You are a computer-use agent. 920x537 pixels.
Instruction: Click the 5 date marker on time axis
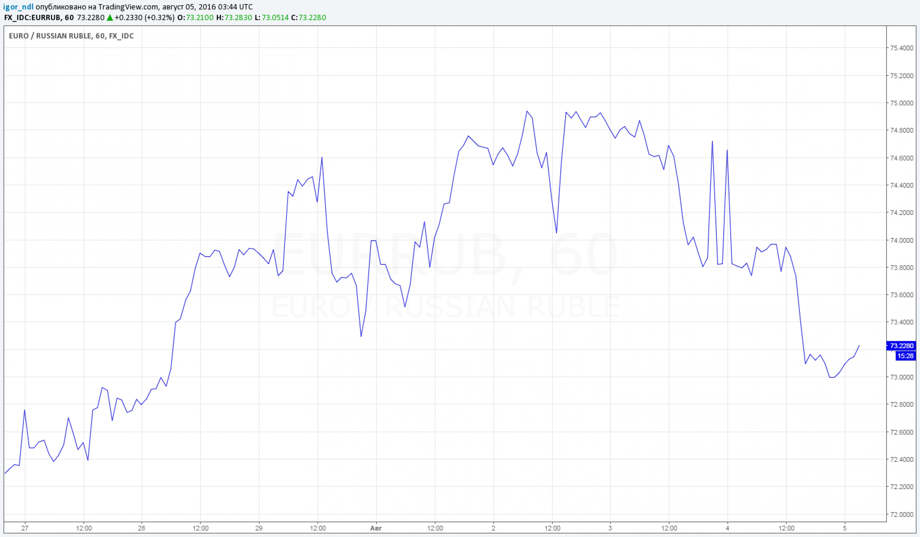tap(845, 528)
